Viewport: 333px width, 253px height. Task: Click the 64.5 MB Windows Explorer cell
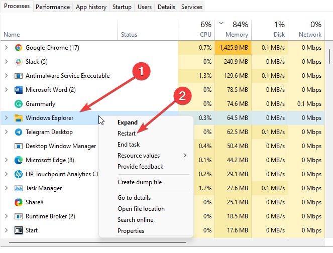coord(233,118)
